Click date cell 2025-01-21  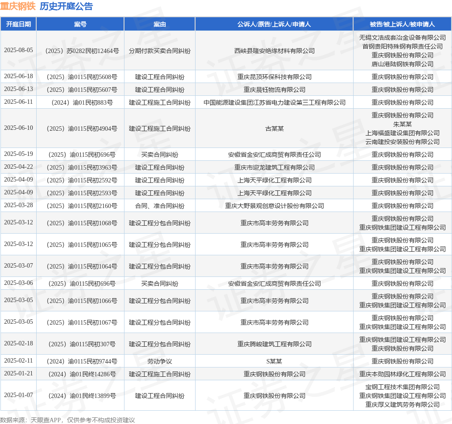pyautogui.click(x=19, y=374)
